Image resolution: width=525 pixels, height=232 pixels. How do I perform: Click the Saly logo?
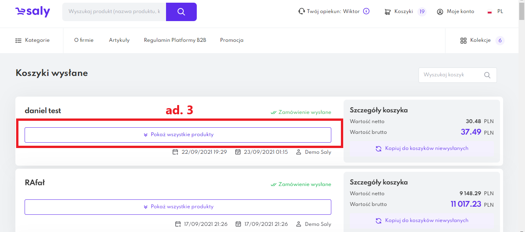[33, 12]
